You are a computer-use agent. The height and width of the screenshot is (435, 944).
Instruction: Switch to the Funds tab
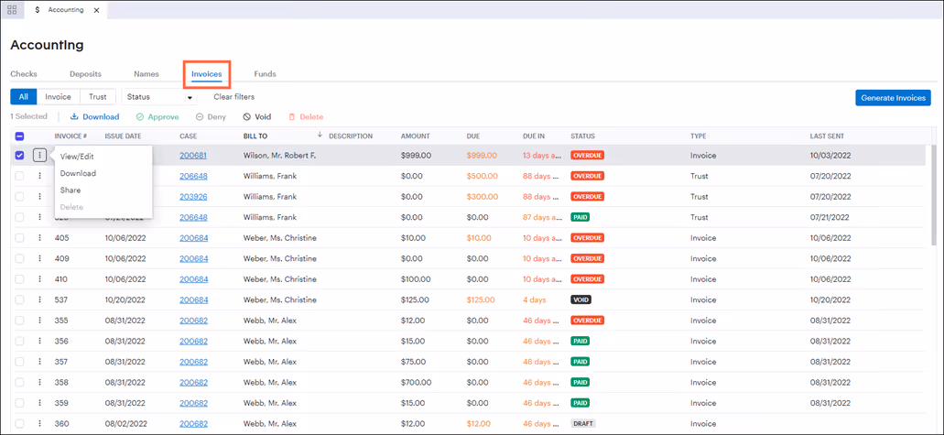[265, 74]
